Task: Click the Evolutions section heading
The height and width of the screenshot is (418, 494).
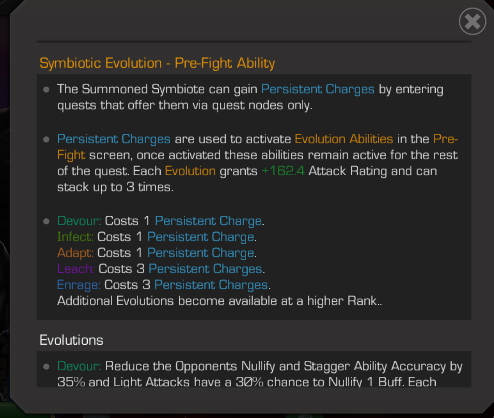Action: 71,340
